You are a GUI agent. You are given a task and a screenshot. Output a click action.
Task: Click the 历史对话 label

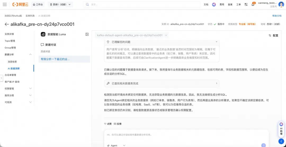point(46,51)
